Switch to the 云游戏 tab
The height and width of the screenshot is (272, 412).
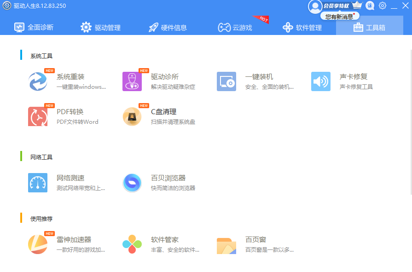point(235,27)
